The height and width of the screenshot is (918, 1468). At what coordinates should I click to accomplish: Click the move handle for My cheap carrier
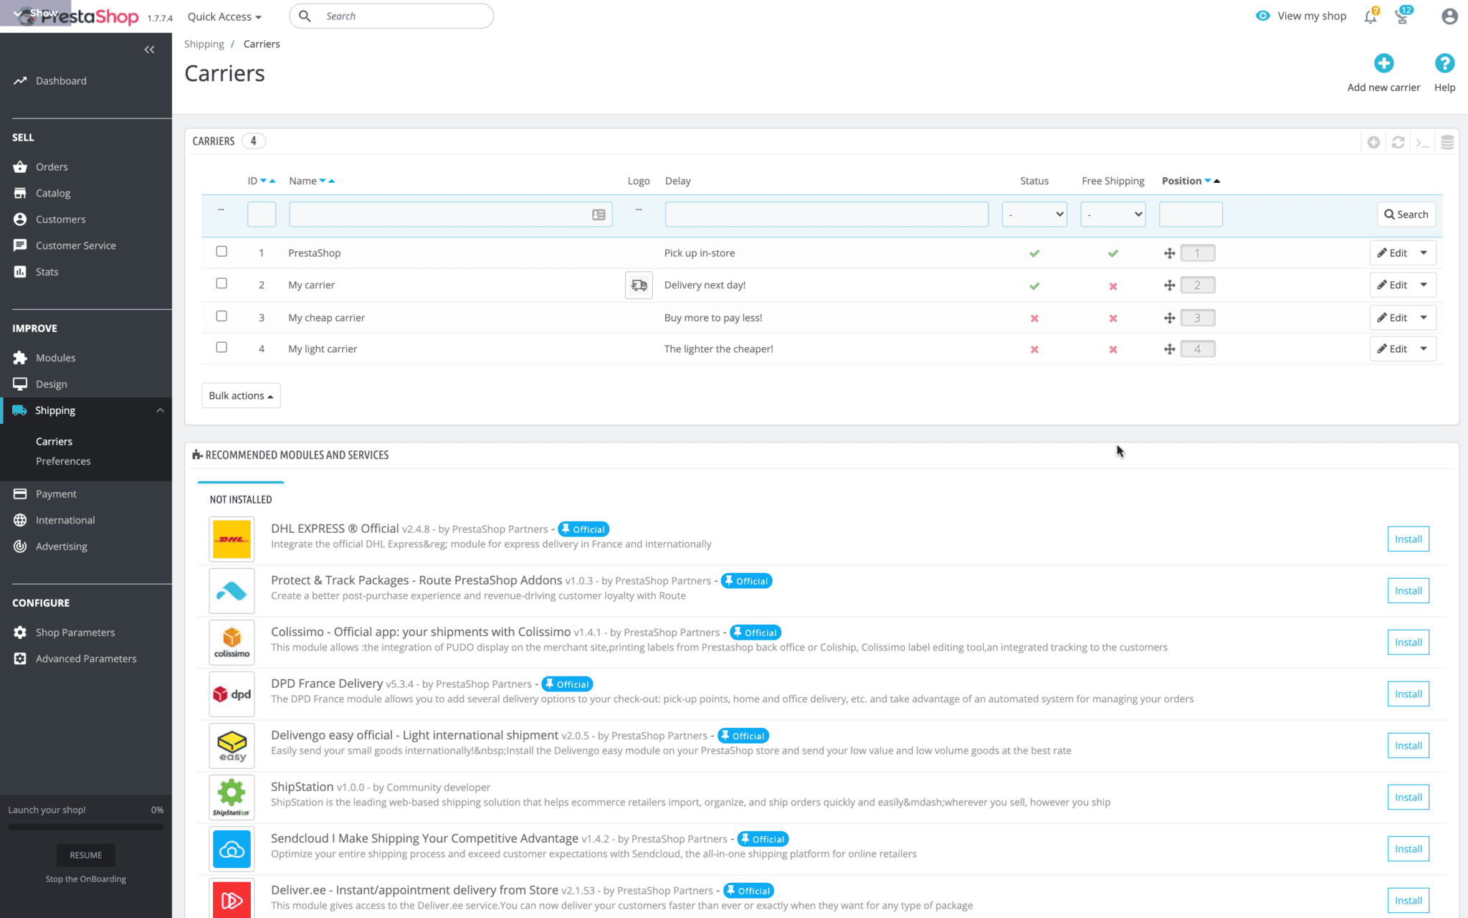(x=1169, y=318)
